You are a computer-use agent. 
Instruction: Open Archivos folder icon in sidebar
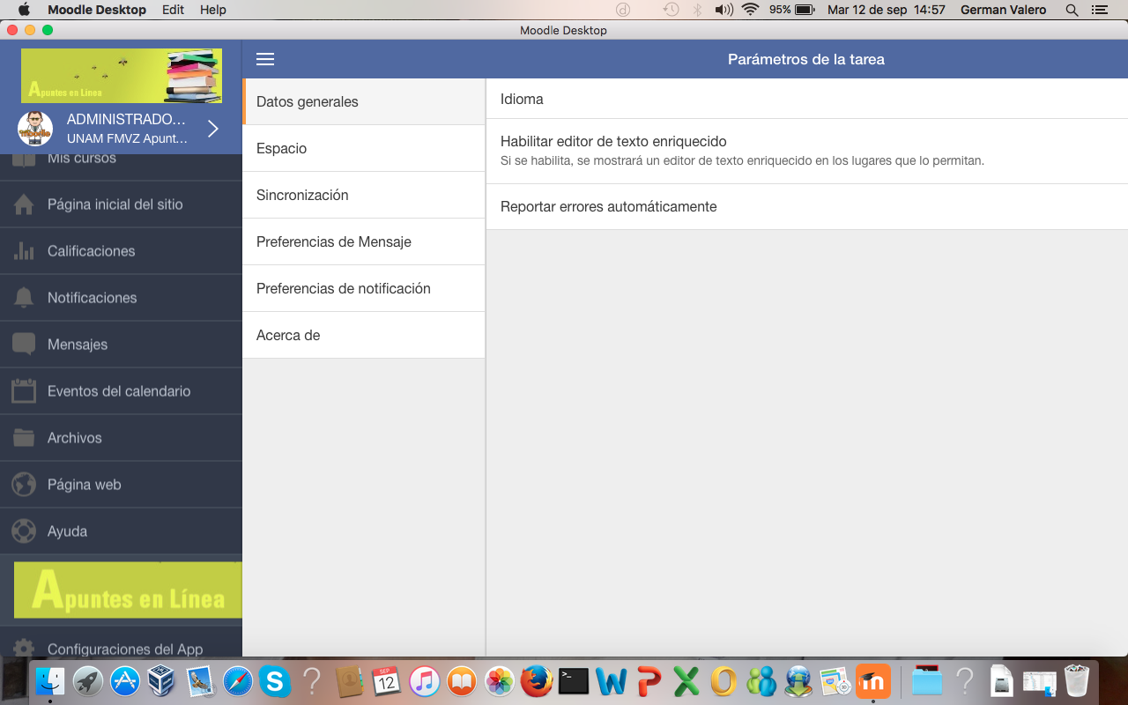point(24,438)
